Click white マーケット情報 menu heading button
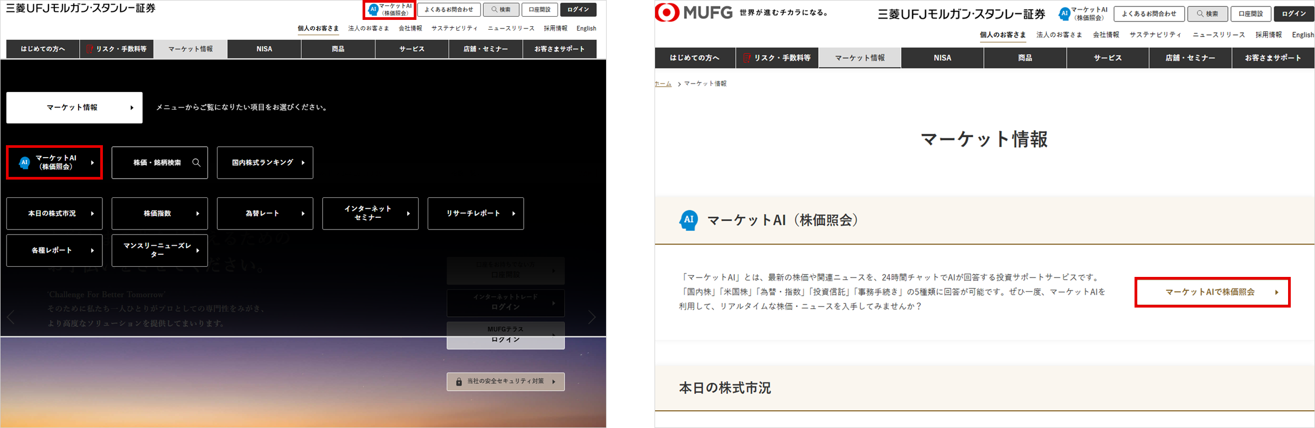 tap(74, 108)
